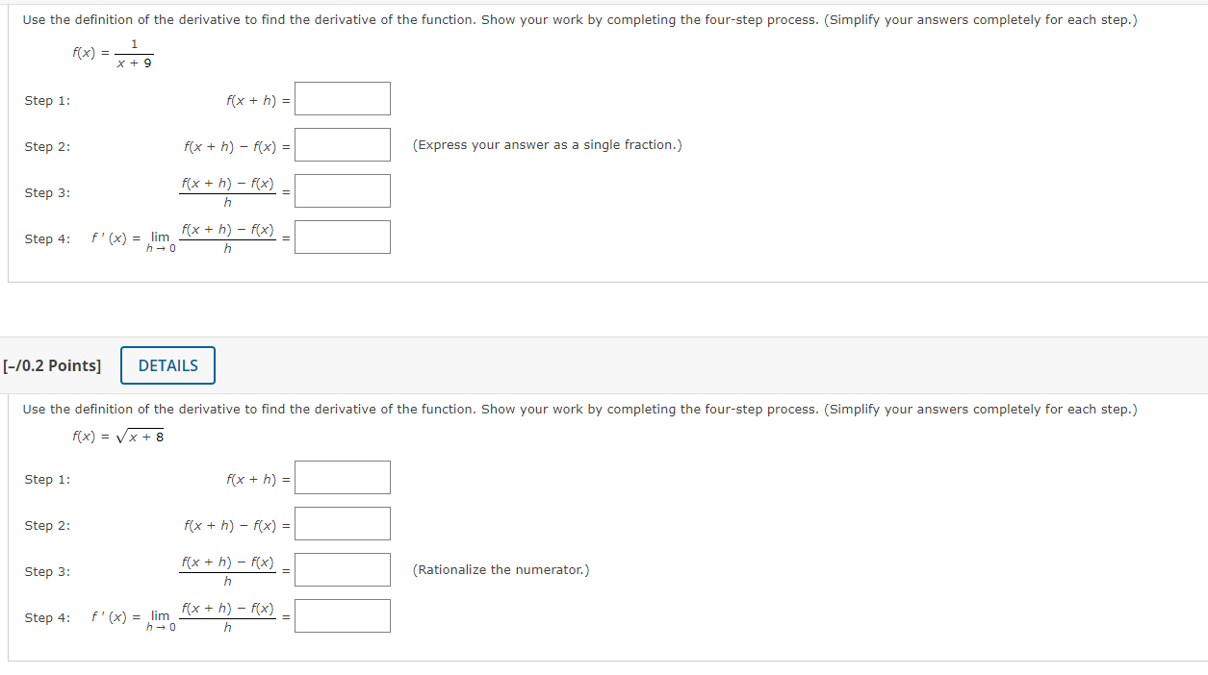Viewport: 1208px width, 675px height.
Task: Click Step 2 answer box in the second problem
Action: point(342,523)
